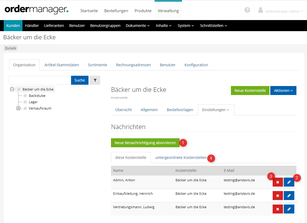Viewport: 307px width, 223px height.
Task: Go to Bestellungen in the top navigation
Action: point(116,11)
